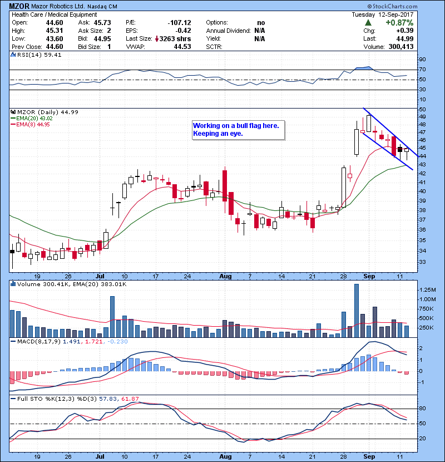
Task: Click the 80 label on the stochastic axis
Action: coord(422,409)
